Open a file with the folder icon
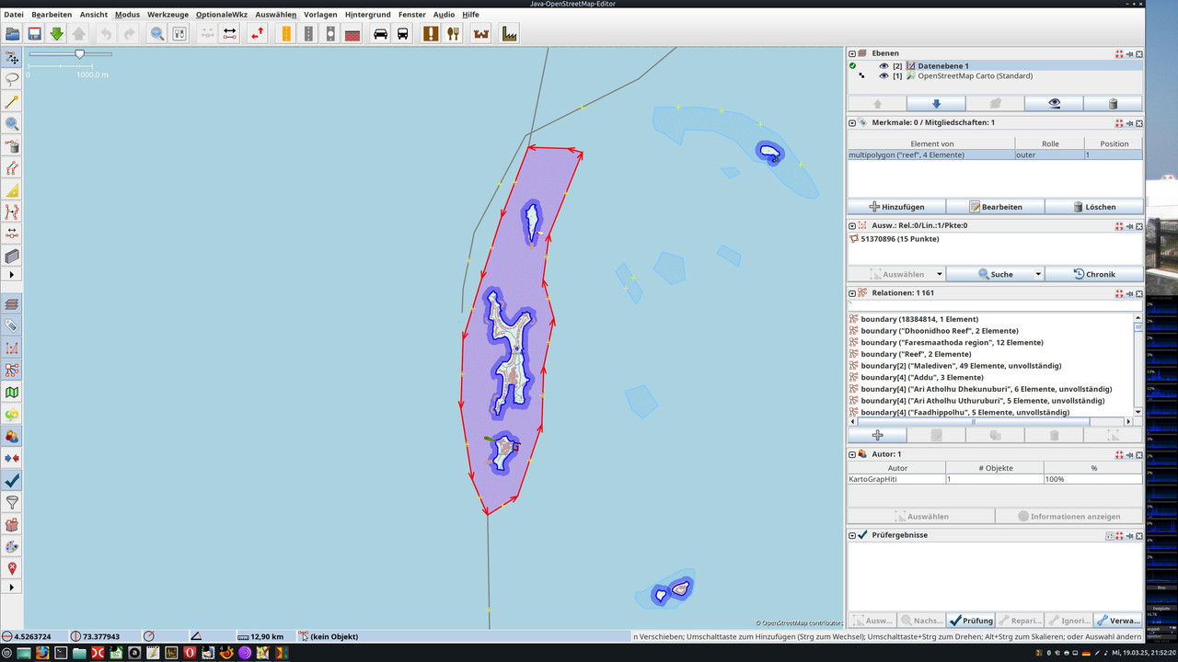 point(13,34)
